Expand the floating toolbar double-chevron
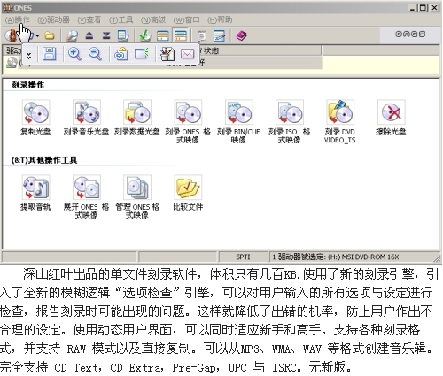 pos(28,55)
